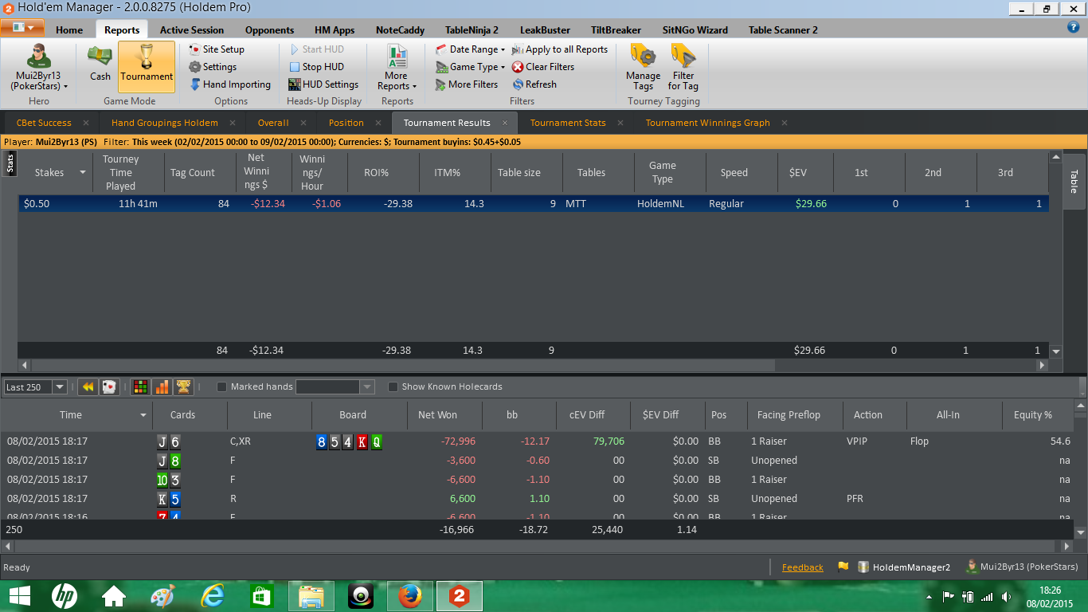This screenshot has height=612, width=1088.
Task: Open the Stats side panel tab
Action: coord(10,164)
